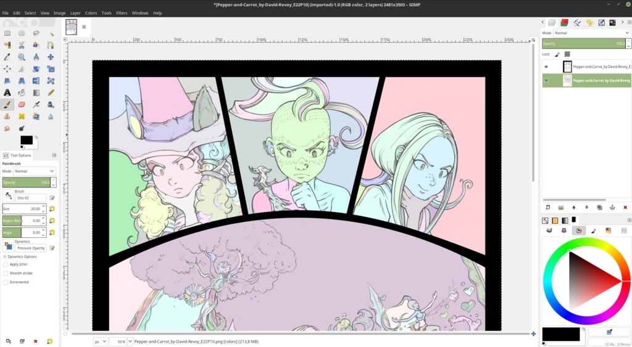Toggle lock pixels brush icon
The height and width of the screenshot is (347, 632).
557,54
